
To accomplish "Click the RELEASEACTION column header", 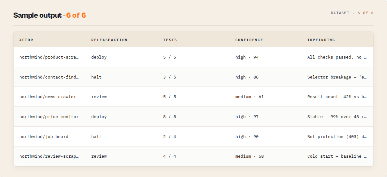I will coord(109,40).
